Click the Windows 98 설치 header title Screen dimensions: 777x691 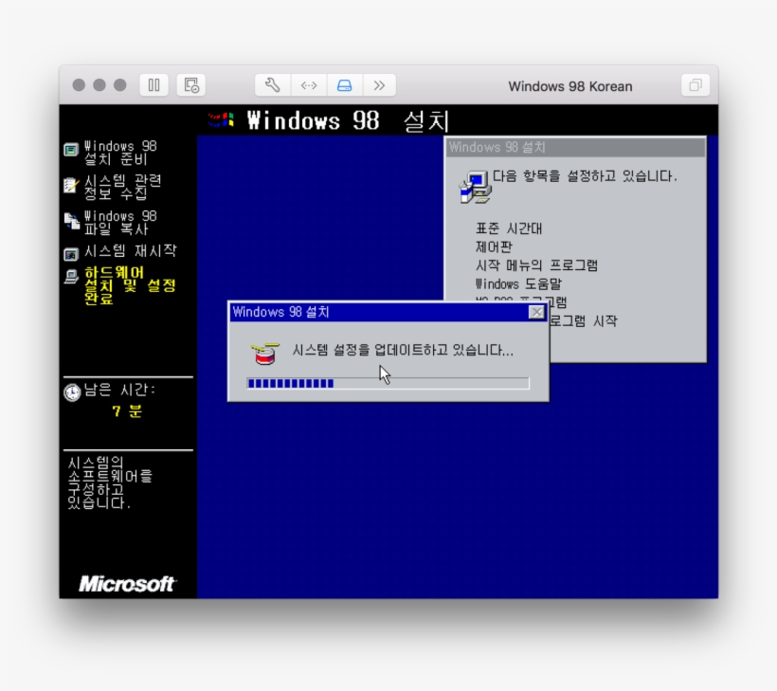[x=349, y=120]
